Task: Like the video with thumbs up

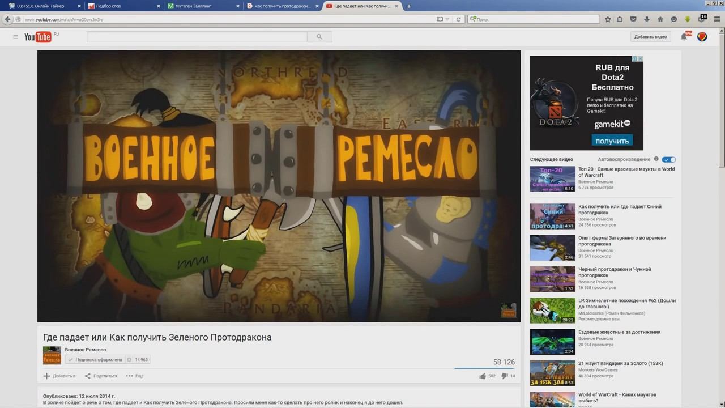Action: click(x=483, y=376)
